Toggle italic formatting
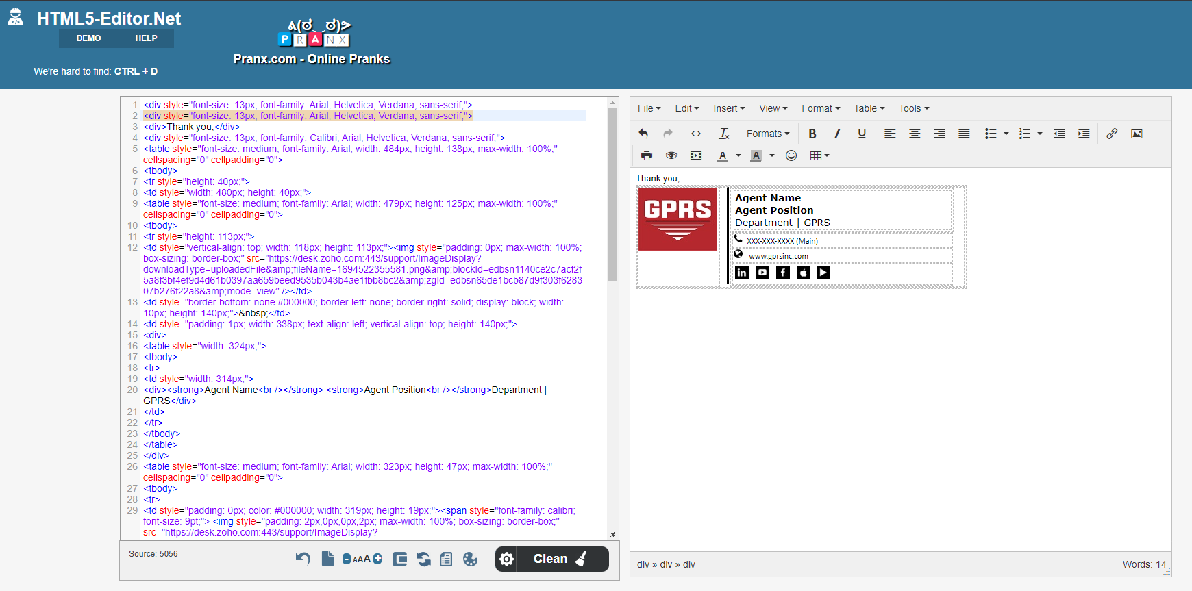 836,134
